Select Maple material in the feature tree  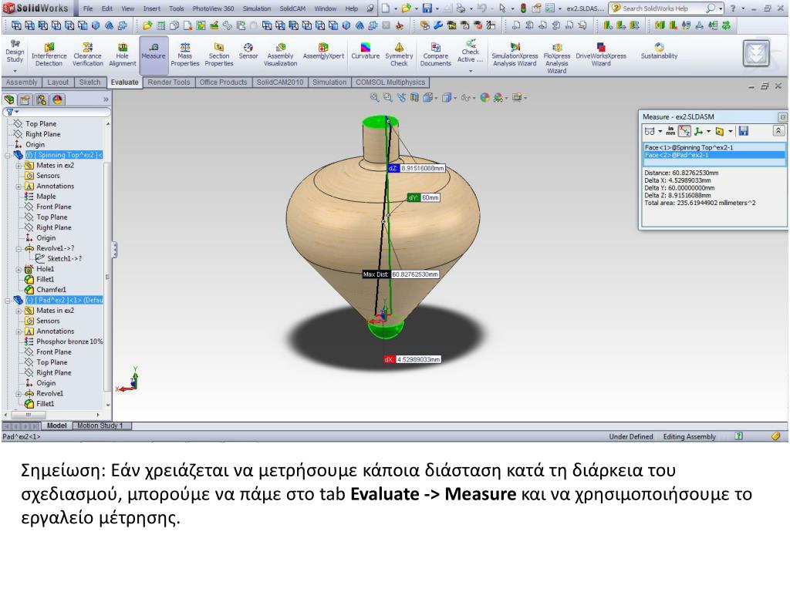click(46, 197)
